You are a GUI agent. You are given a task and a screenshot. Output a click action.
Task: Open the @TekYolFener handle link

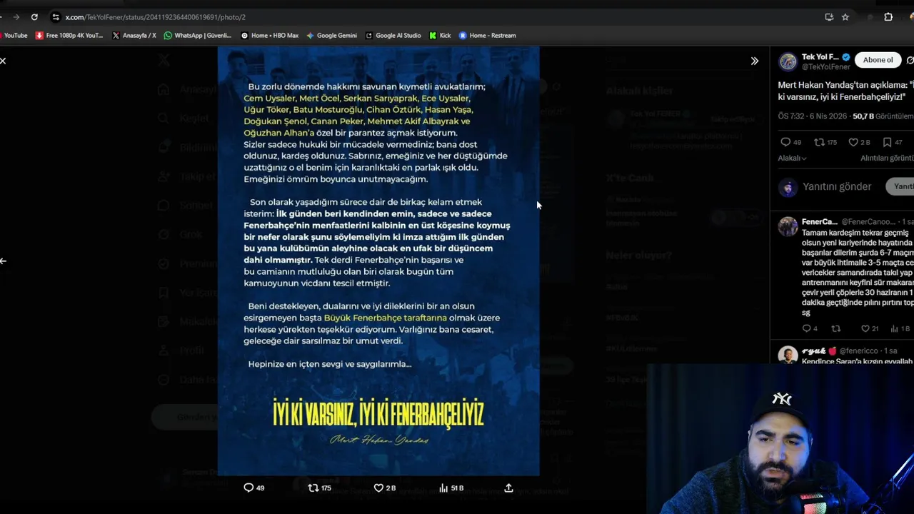[x=825, y=67]
